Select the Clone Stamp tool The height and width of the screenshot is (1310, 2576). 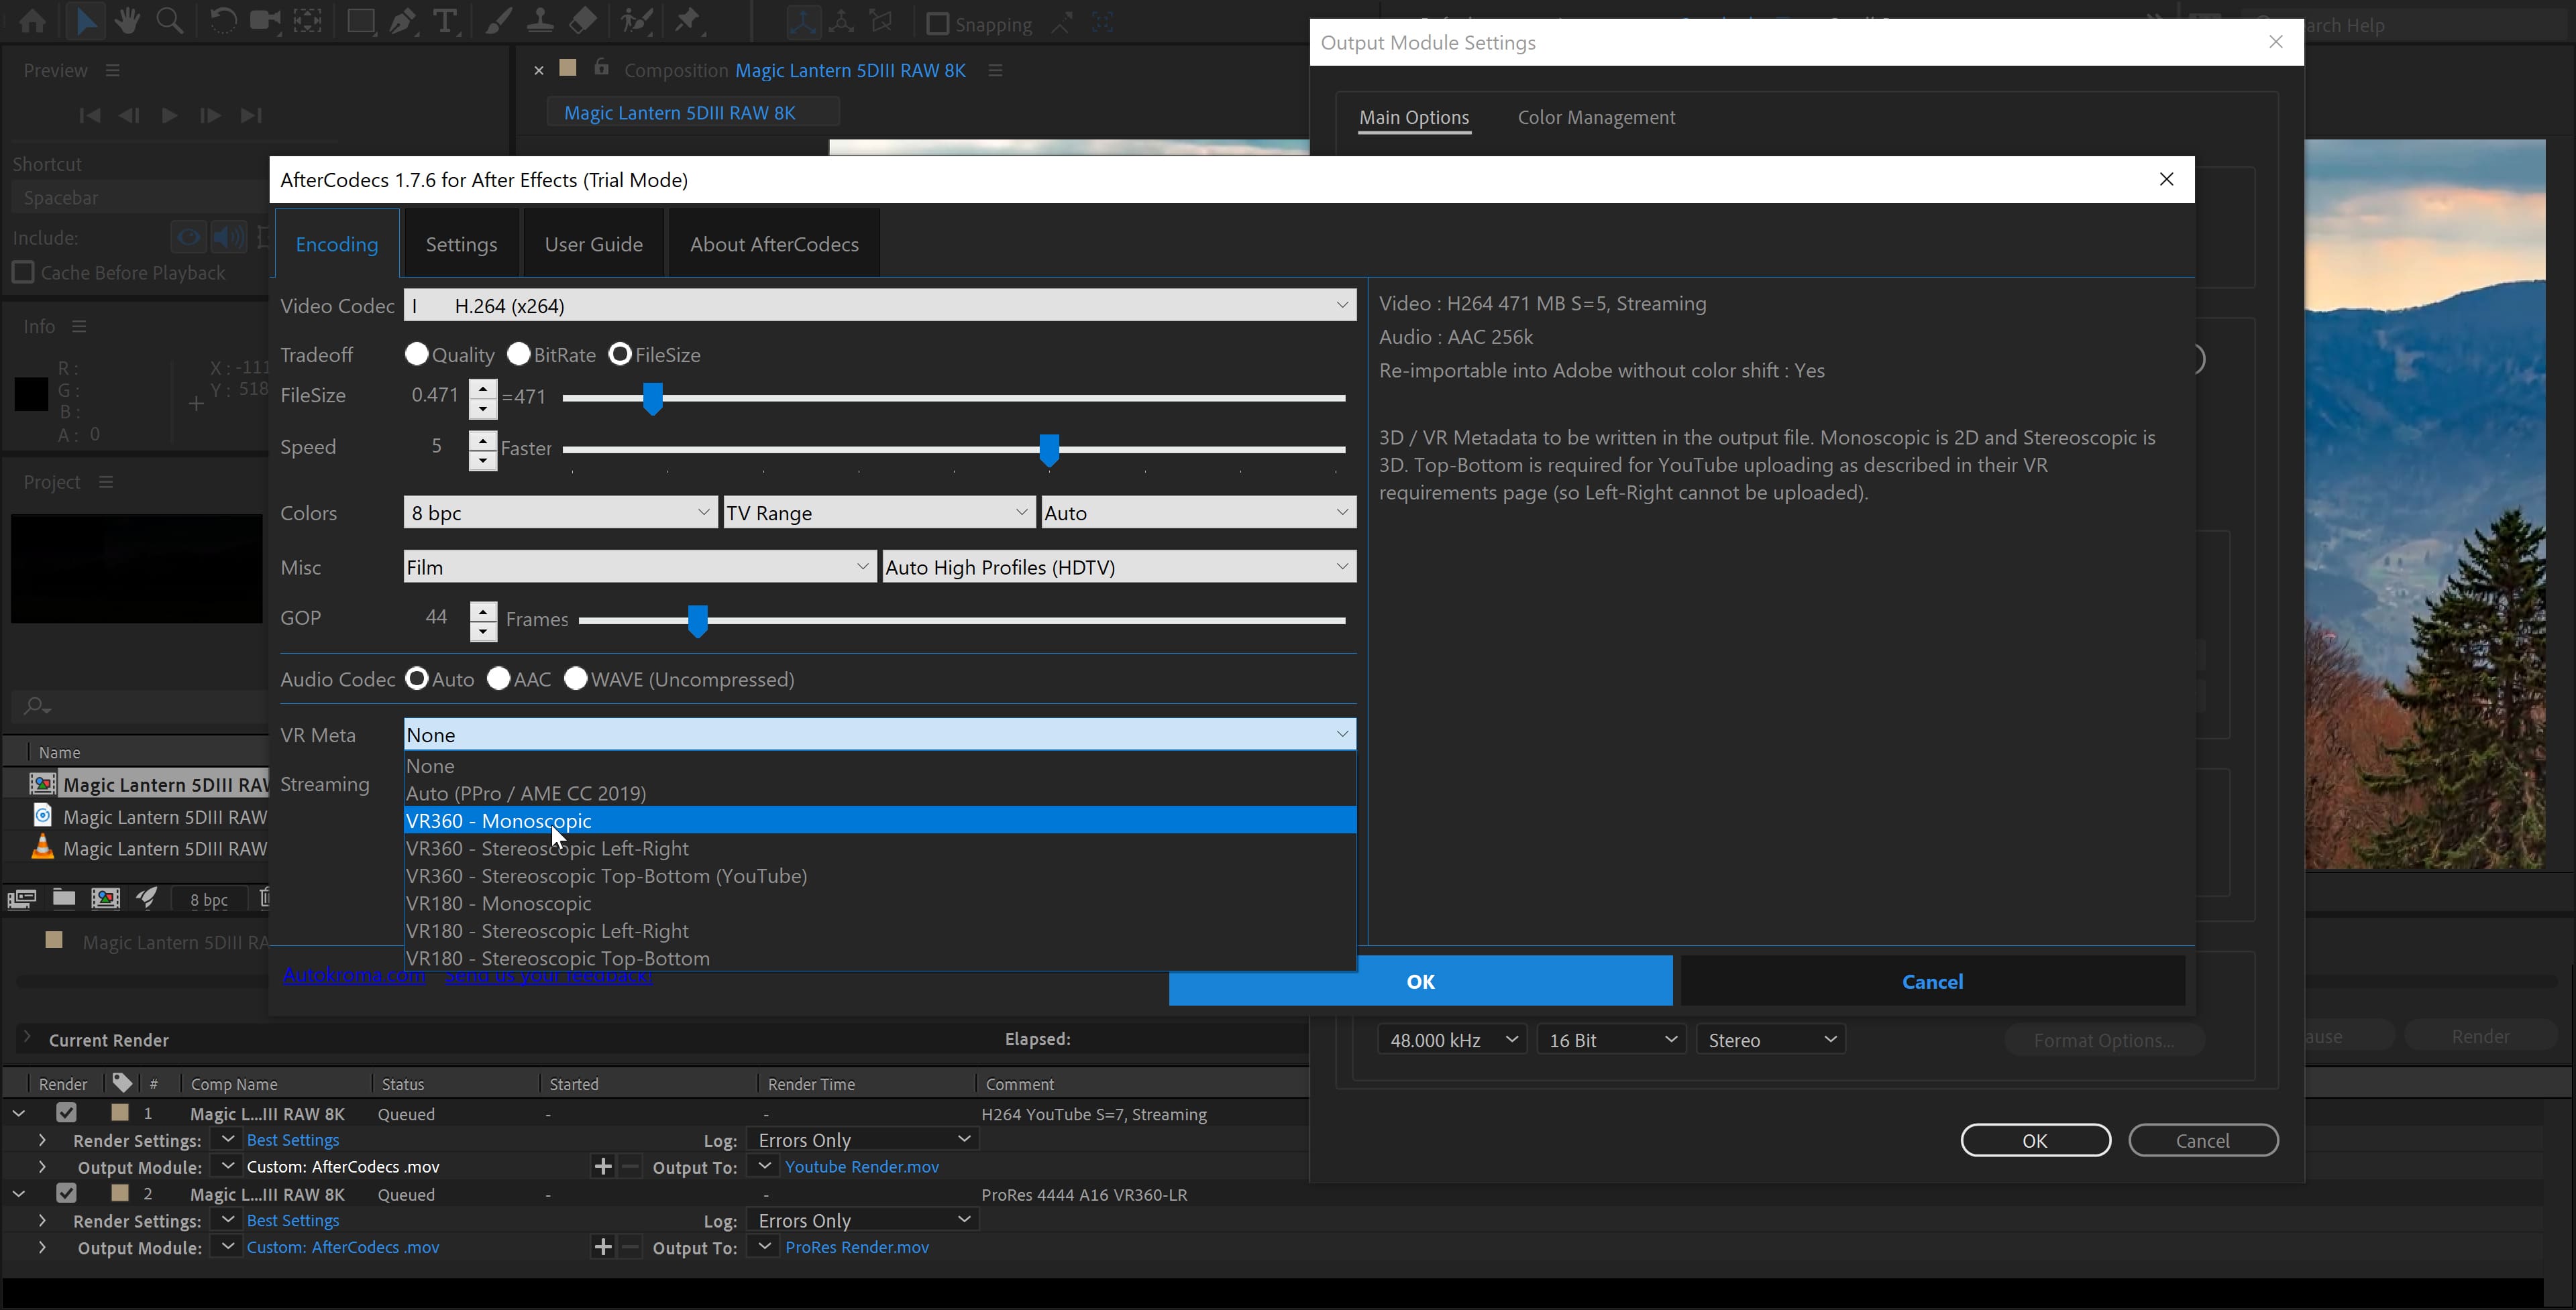(540, 21)
